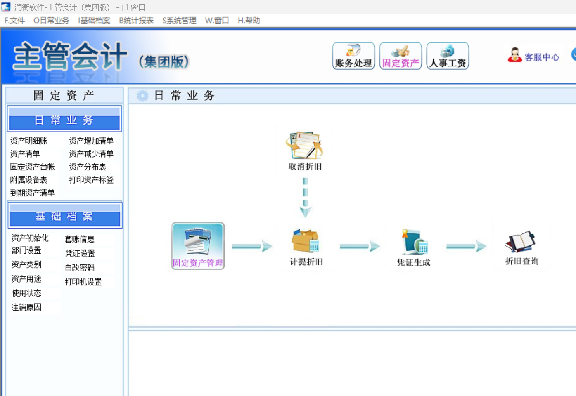This screenshot has height=396, width=576.
Task: Open the B统计报表 menu
Action: click(x=136, y=21)
